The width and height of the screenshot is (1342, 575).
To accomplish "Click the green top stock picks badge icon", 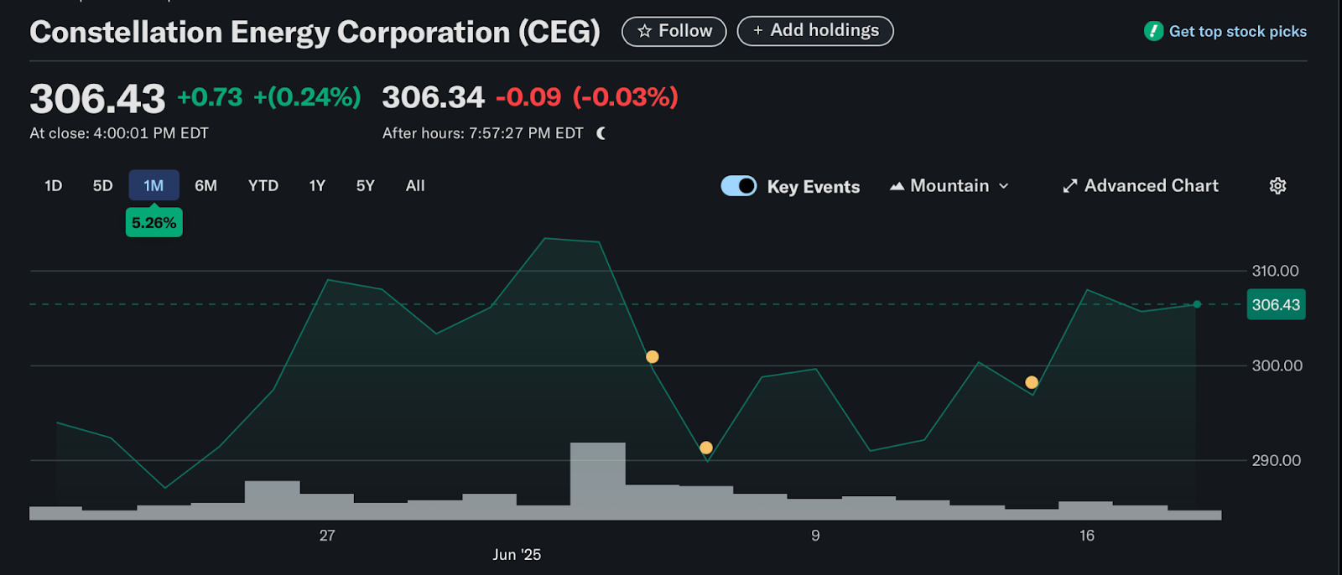I will tap(1153, 31).
